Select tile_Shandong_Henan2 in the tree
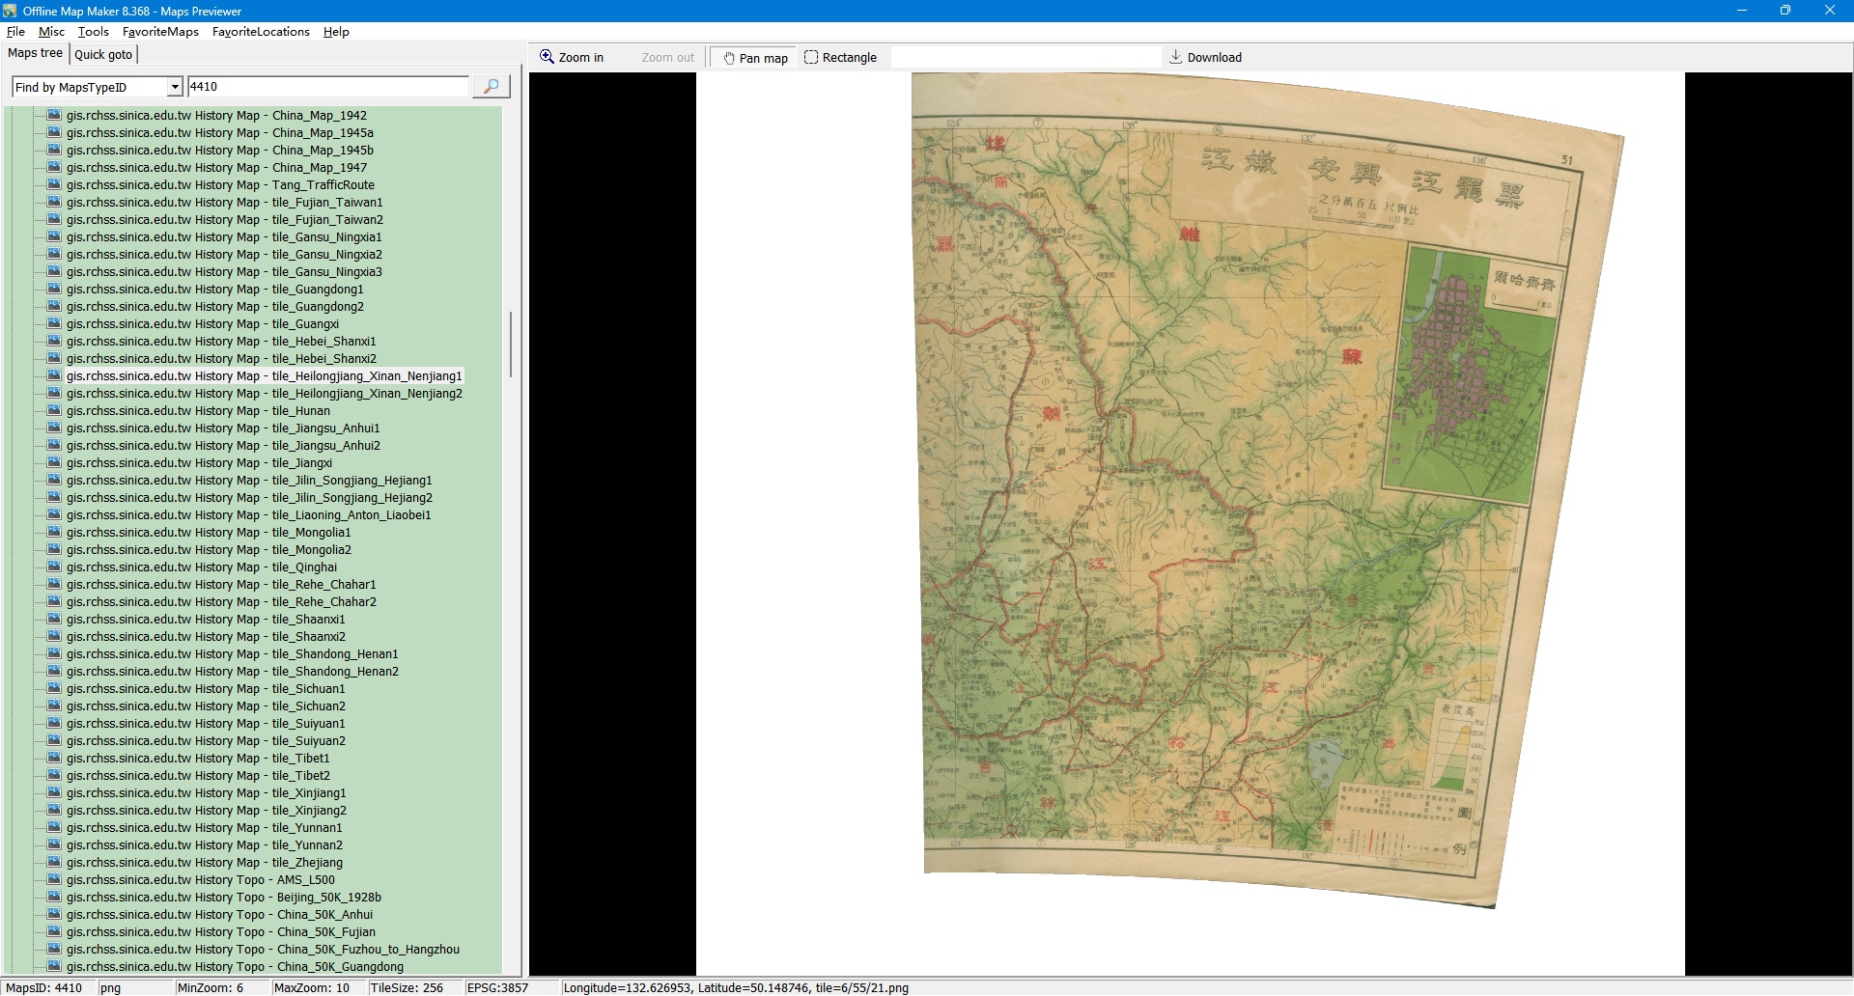Viewport: 1854px width, 996px height. (233, 671)
